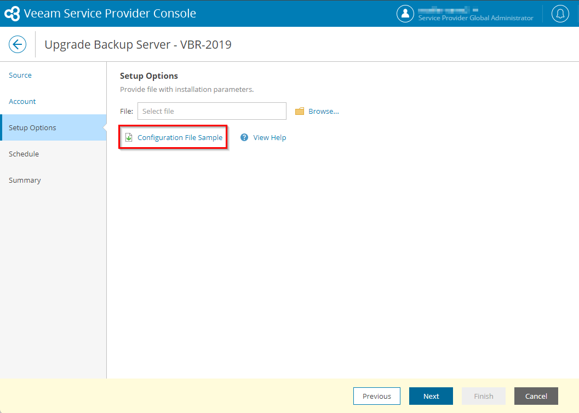Click the Upgrade Backup Server - VBR-2019 heading
The height and width of the screenshot is (413, 579).
(138, 45)
